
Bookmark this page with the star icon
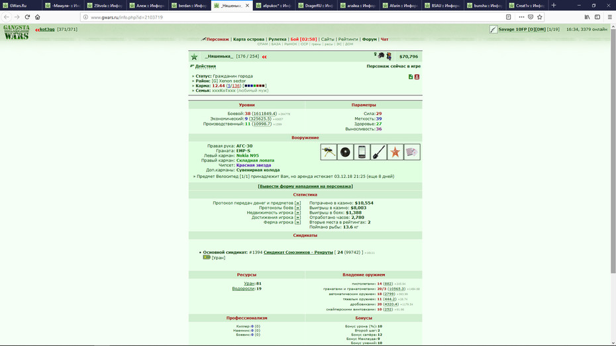[539, 17]
